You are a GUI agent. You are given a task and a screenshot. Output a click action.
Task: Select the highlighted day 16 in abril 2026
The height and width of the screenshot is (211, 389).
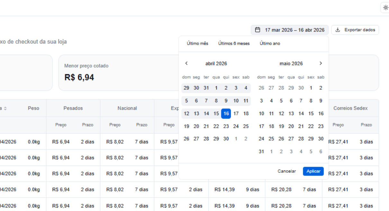coord(226,114)
